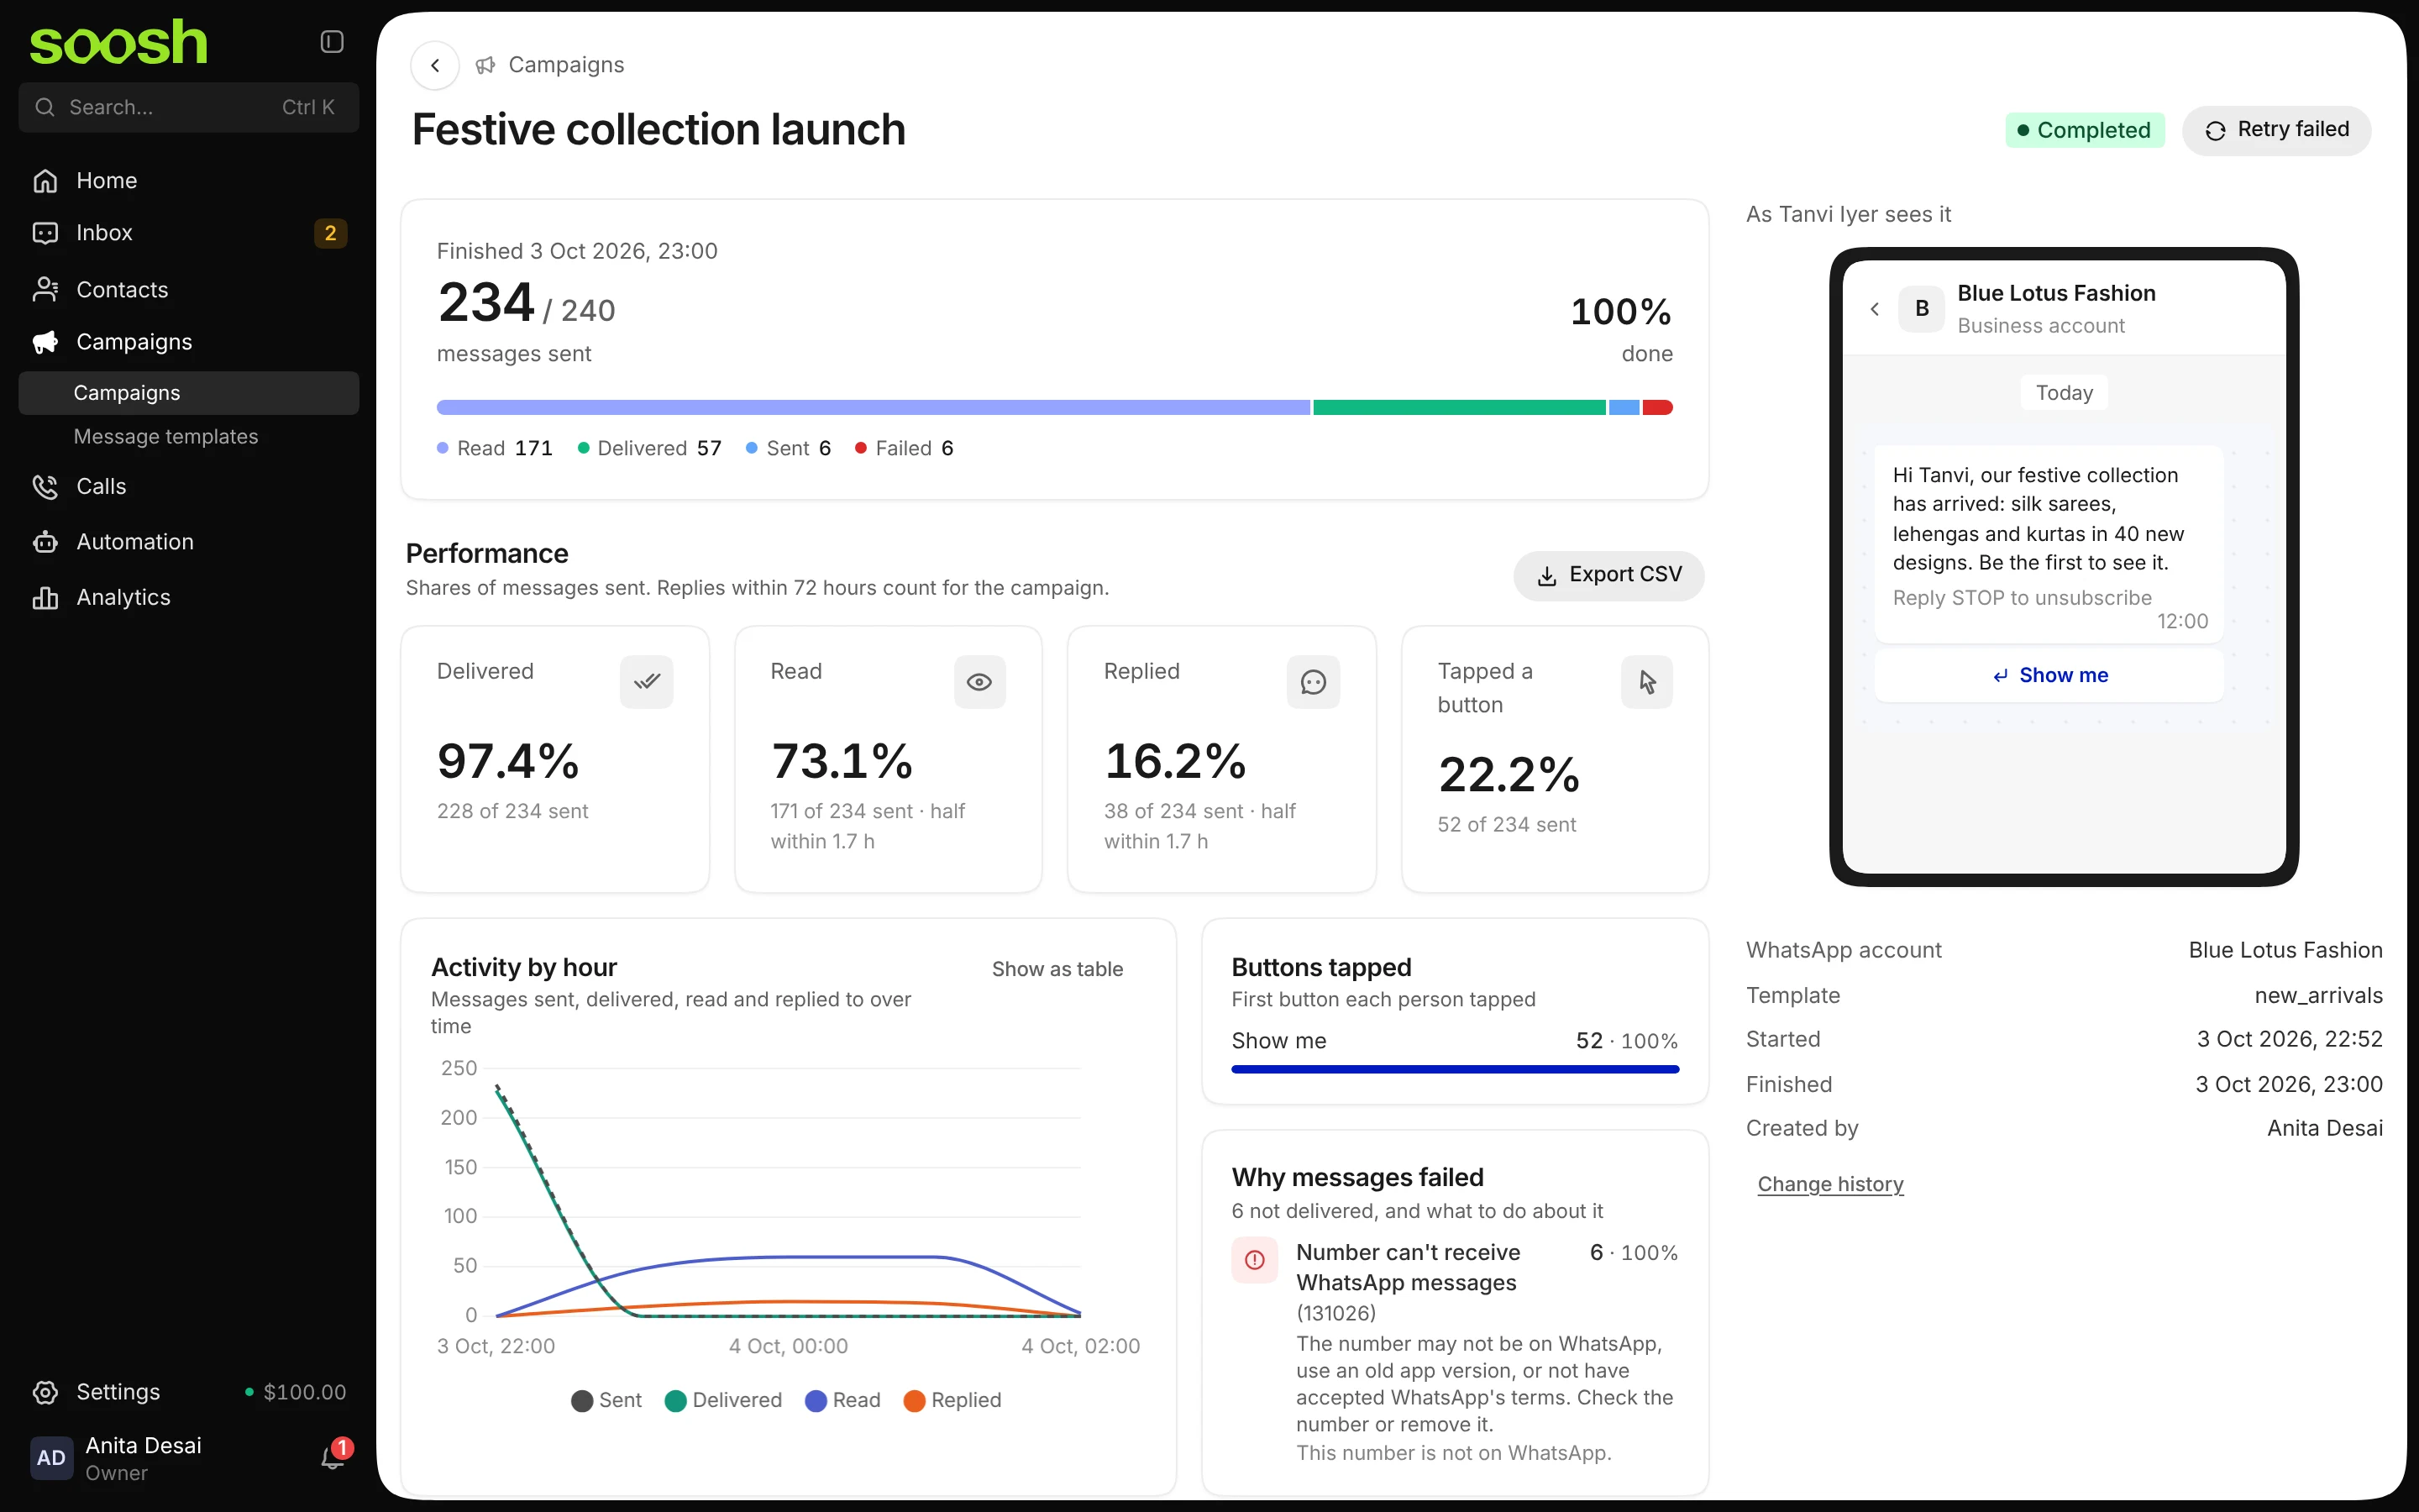Export performance data as CSV

click(1608, 575)
